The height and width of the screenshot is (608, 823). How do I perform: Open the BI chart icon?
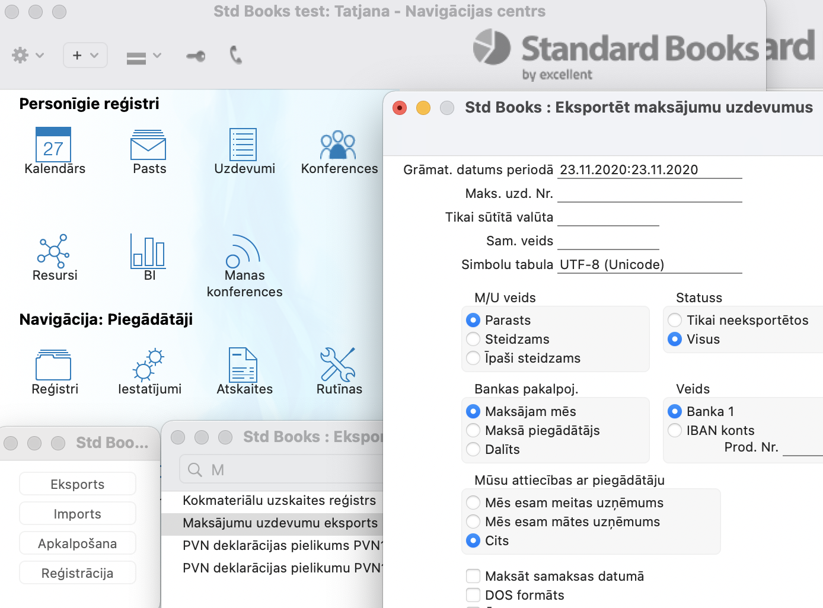148,251
